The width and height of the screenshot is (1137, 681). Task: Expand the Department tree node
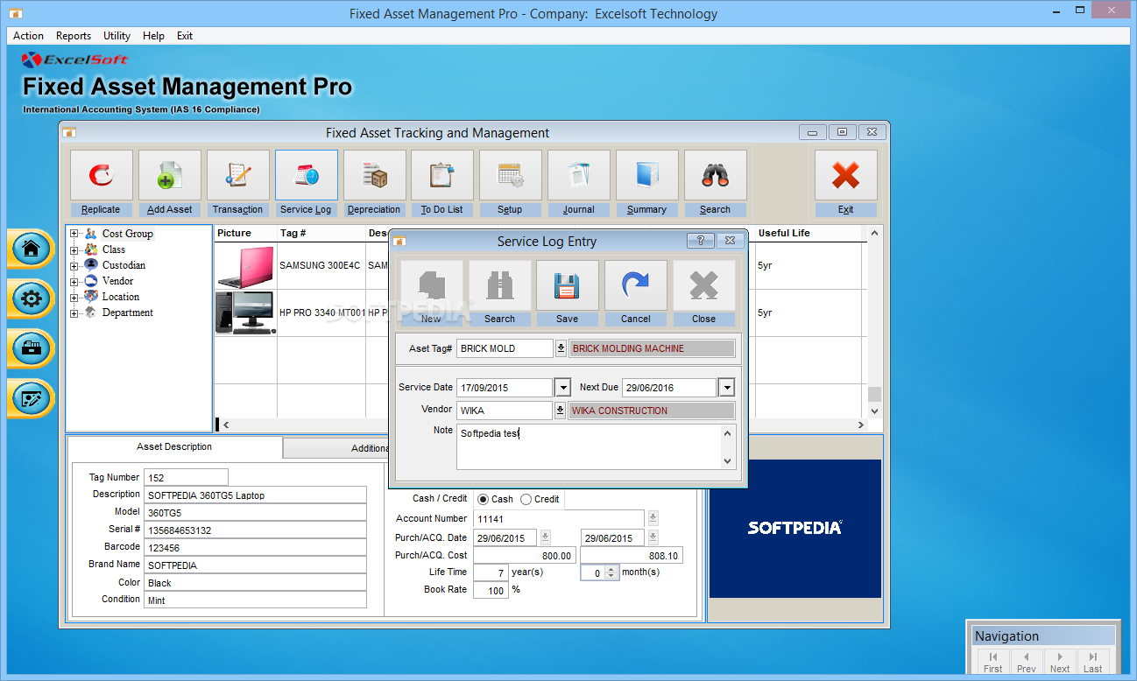(x=74, y=312)
